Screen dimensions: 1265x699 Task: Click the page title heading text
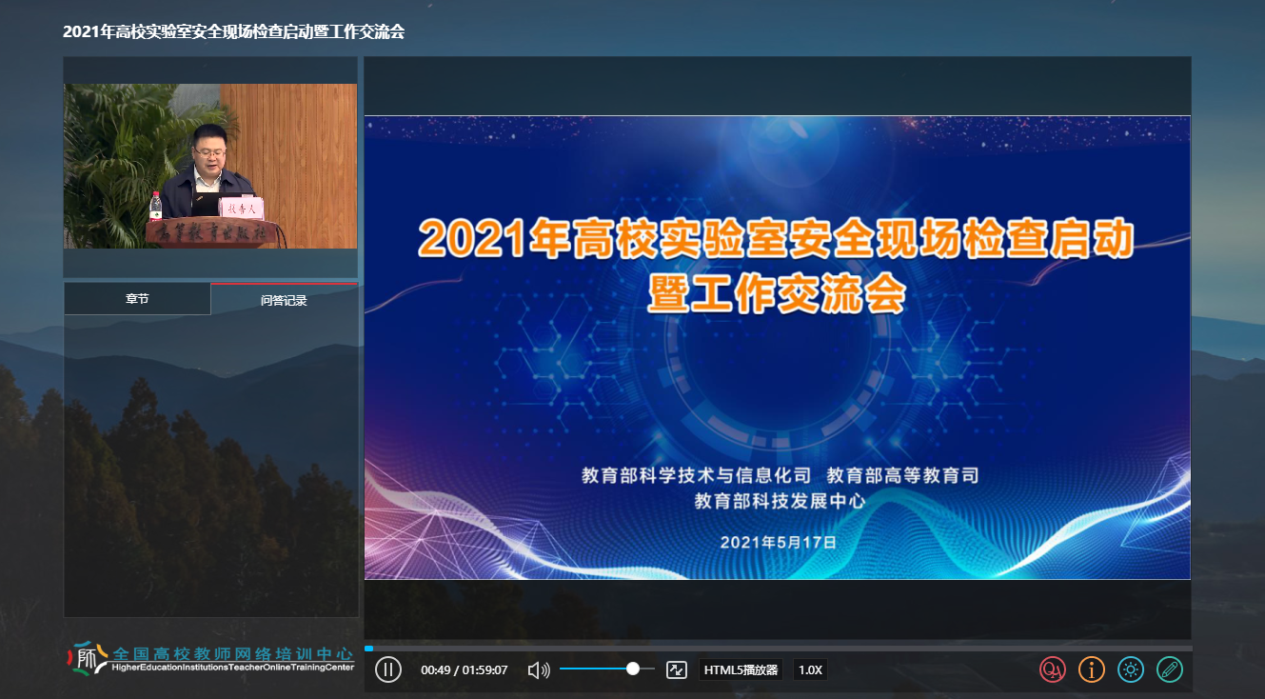[233, 31]
